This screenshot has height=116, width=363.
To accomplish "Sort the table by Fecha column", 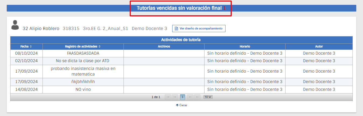I will pos(26,47).
